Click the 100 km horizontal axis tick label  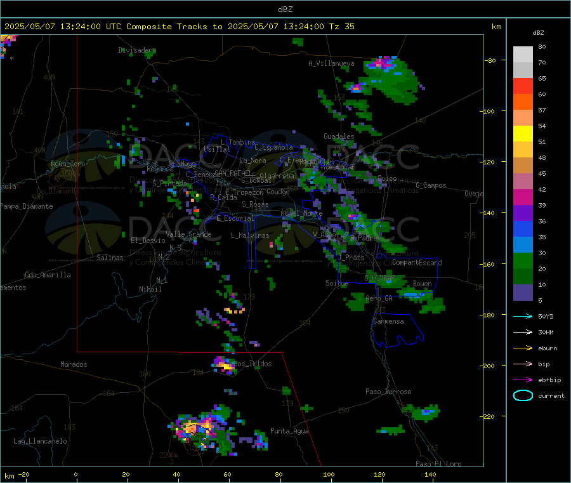pyautogui.click(x=329, y=474)
